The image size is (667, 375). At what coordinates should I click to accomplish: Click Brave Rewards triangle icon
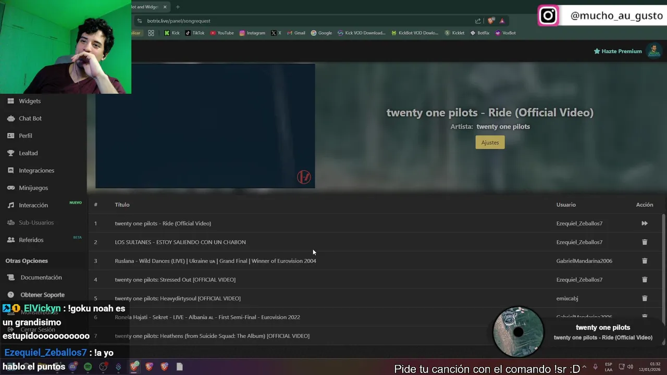(502, 21)
